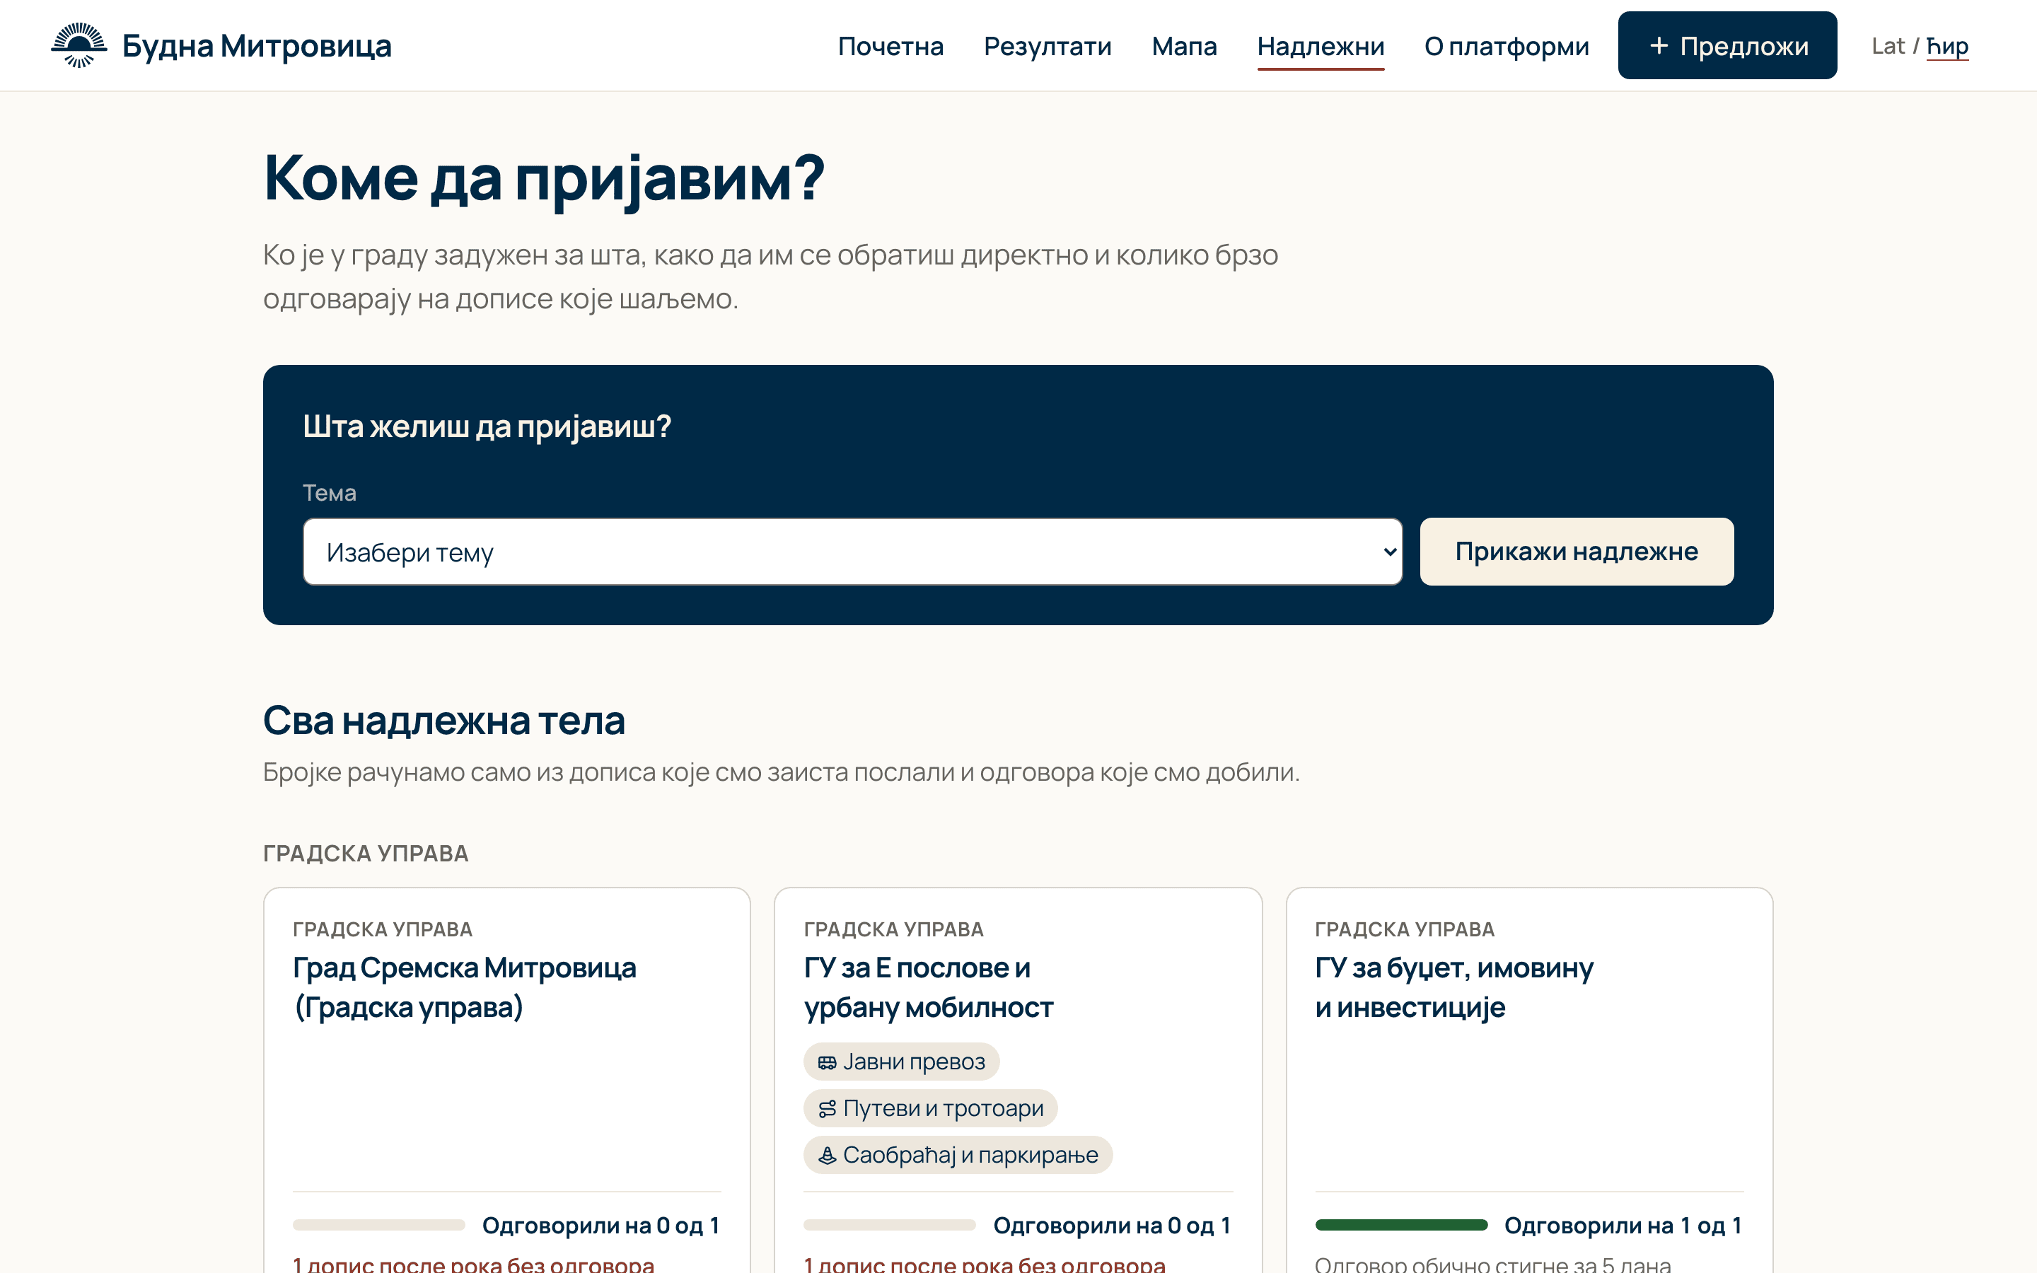Open the Град Сремска Митровица (Градска управа) card
Screen dimensions: 2037x1273
pos(506,1080)
